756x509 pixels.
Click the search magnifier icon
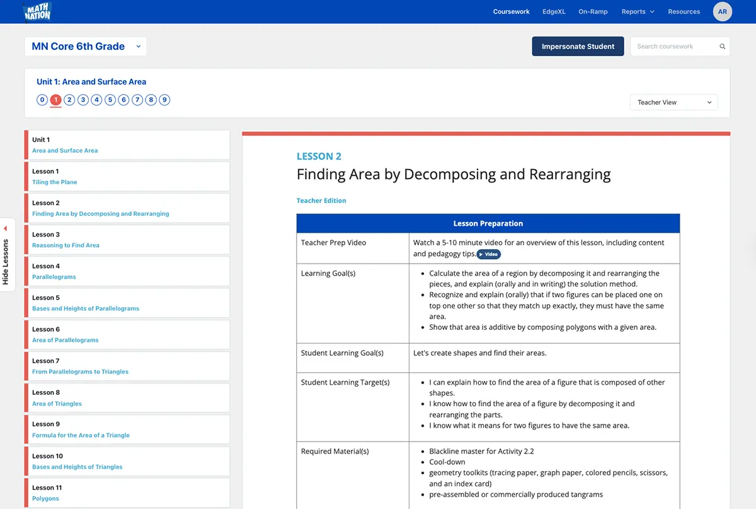click(722, 47)
